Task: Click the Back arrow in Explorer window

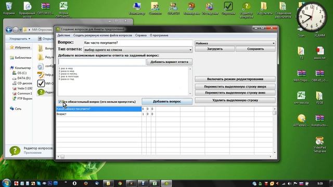Action: tap(9, 30)
